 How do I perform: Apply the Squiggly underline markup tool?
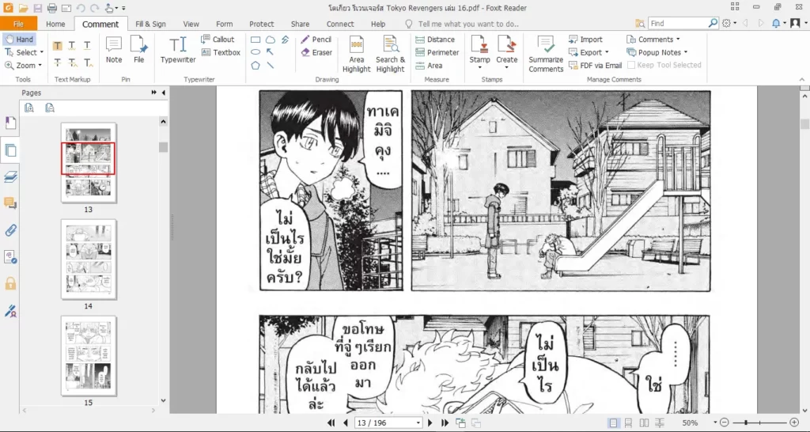click(x=72, y=46)
